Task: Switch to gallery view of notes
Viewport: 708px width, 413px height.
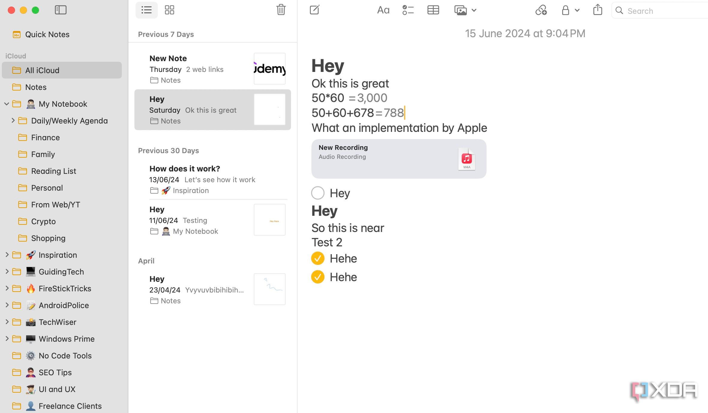Action: [x=169, y=10]
